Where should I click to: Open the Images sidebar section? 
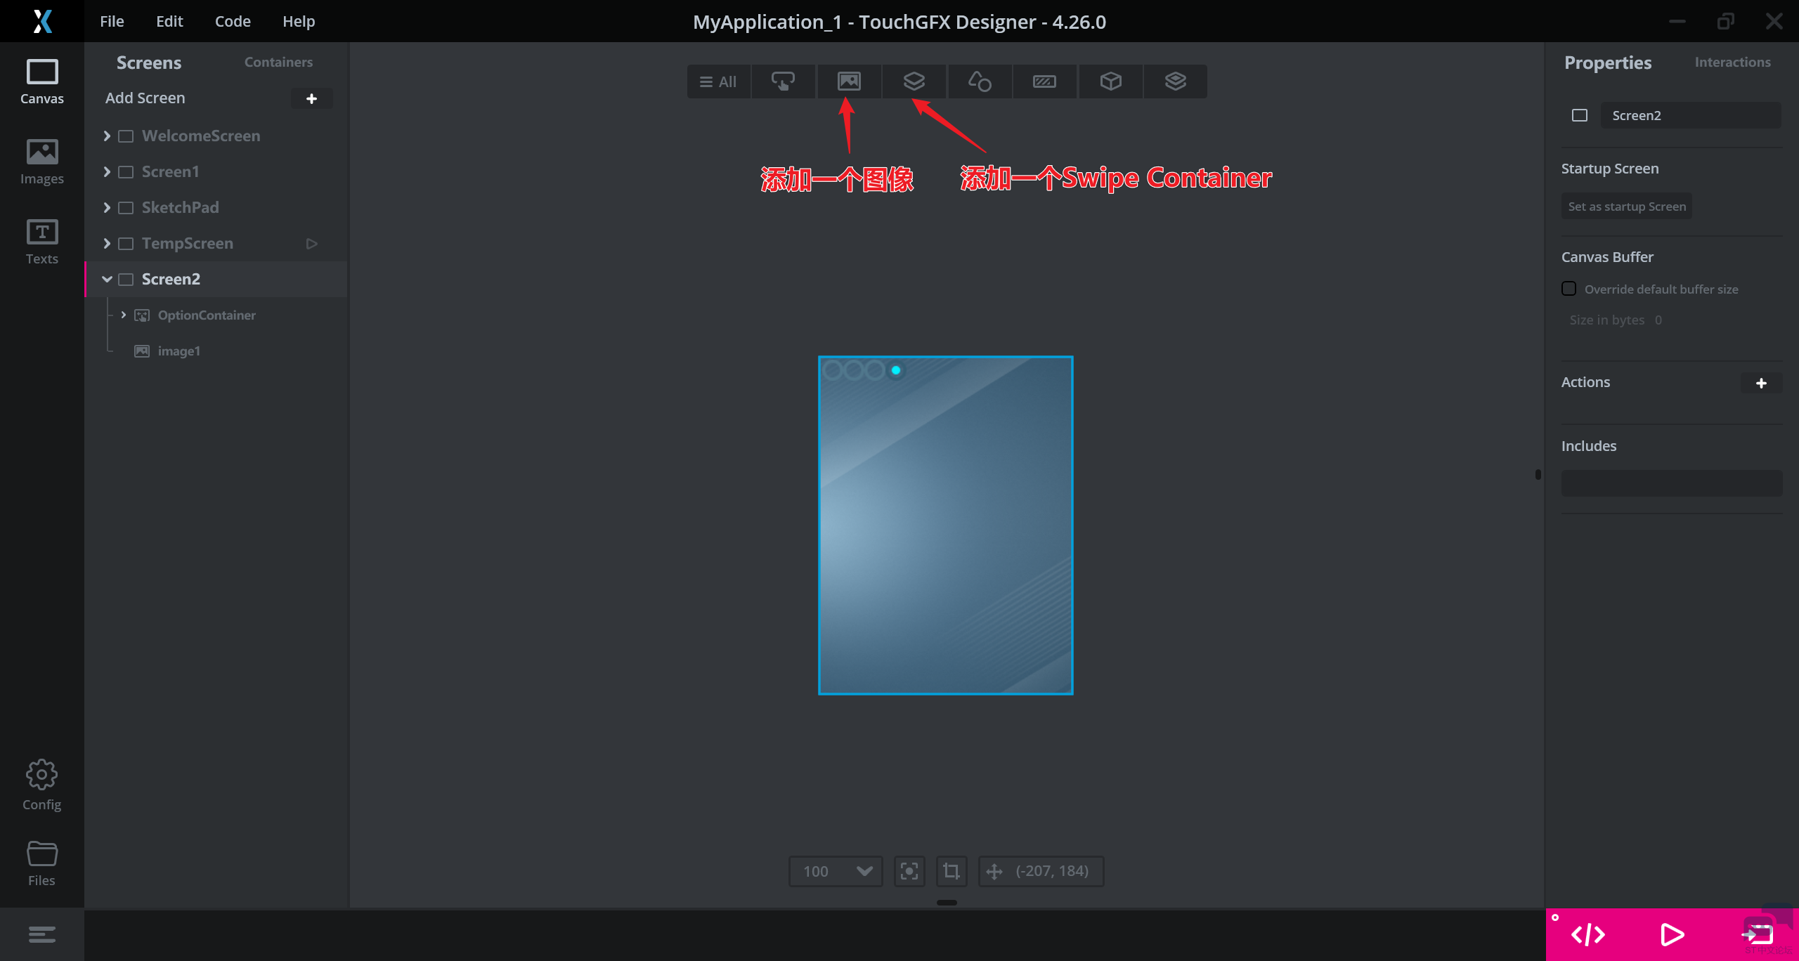(42, 161)
